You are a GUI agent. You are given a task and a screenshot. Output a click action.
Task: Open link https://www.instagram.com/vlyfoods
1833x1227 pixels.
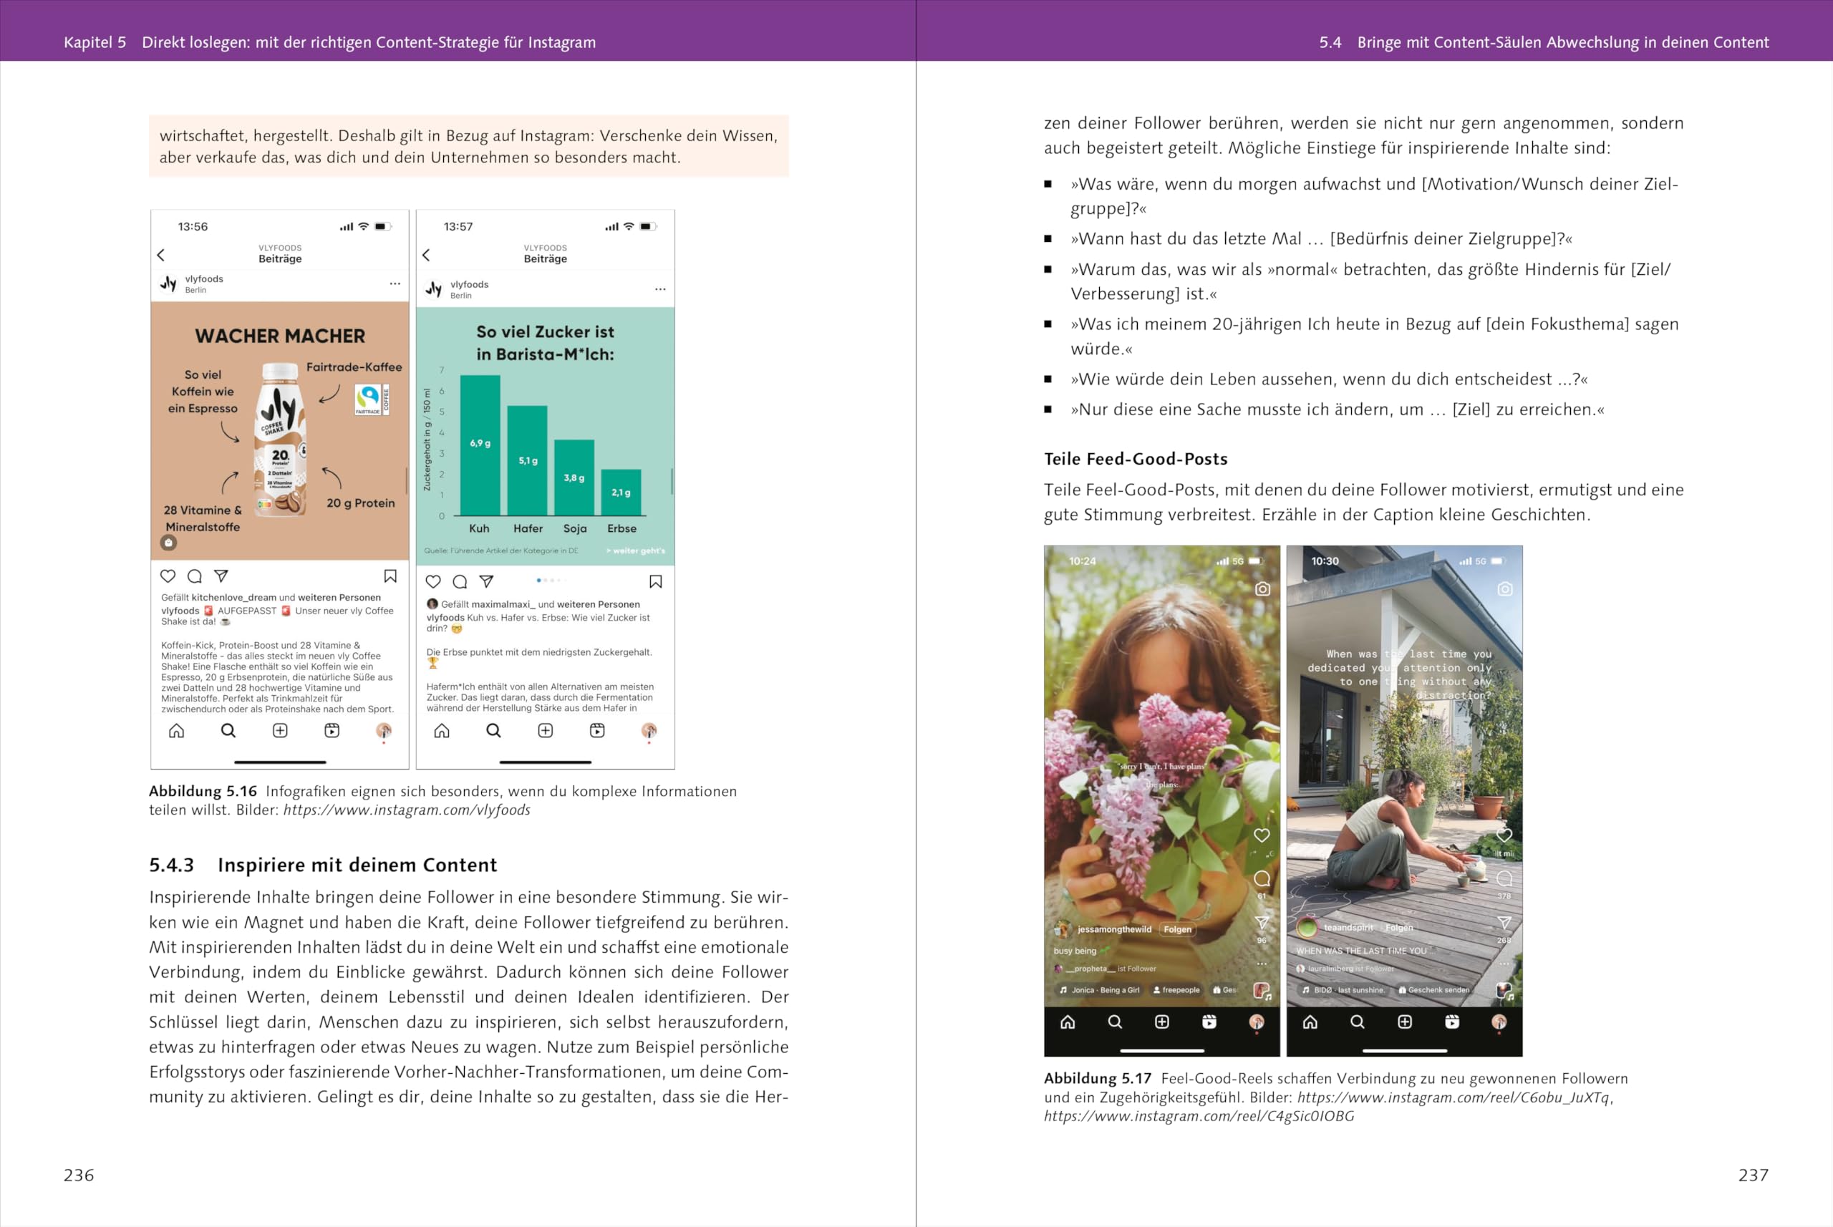coord(407,810)
